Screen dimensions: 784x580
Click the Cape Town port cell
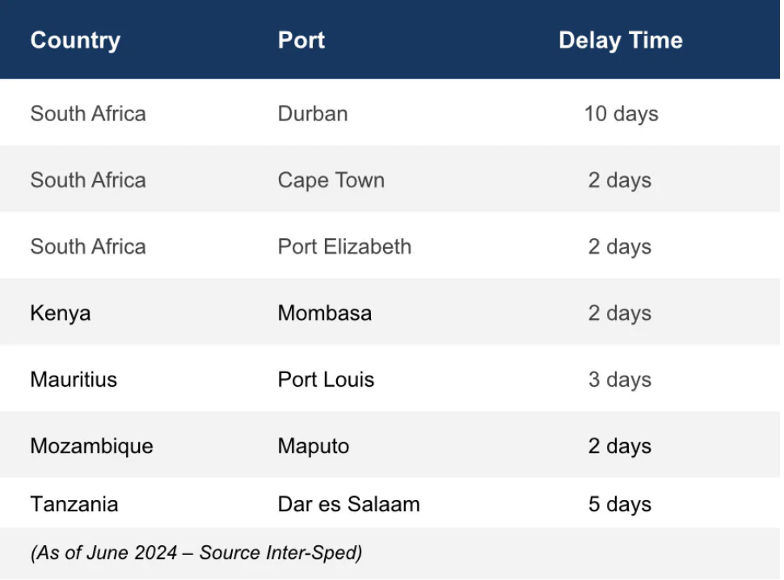pyautogui.click(x=331, y=180)
